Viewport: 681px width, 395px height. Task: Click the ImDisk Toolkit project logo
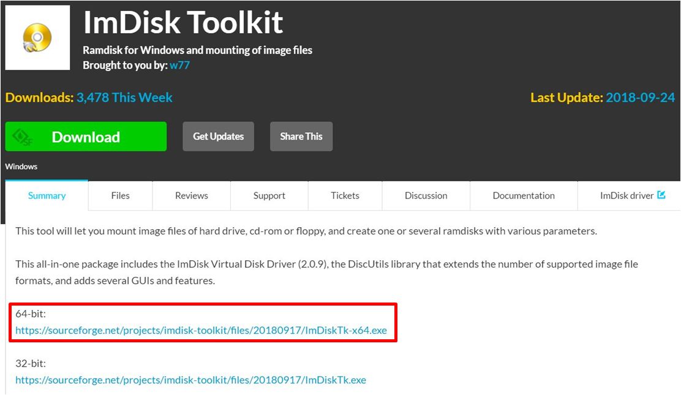pos(37,38)
